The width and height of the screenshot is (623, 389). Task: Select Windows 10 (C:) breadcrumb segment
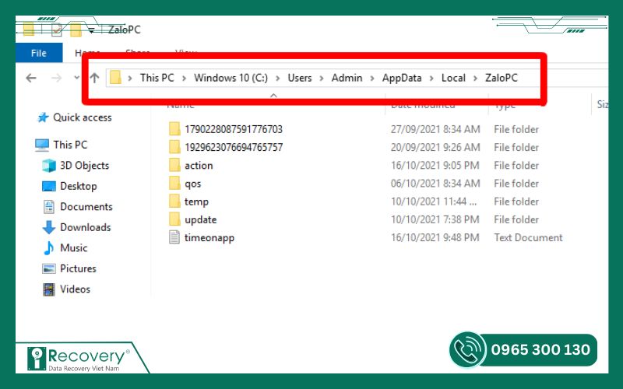click(231, 78)
